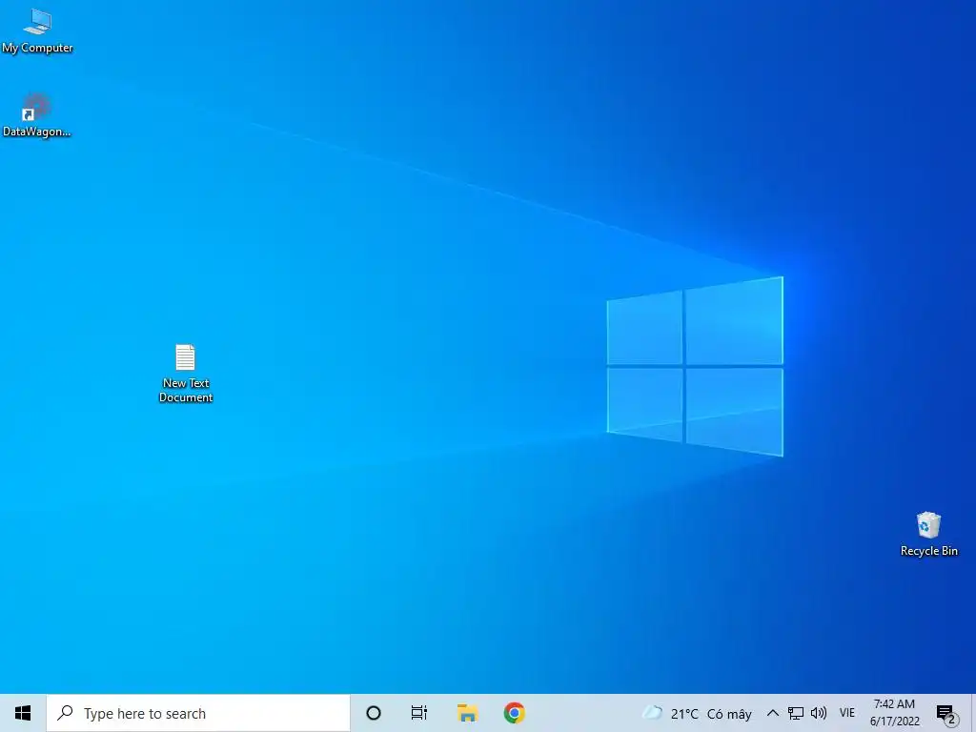Viewport: 976px width, 732px height.
Task: Select the Recycle Bin icon
Action: [x=928, y=534]
